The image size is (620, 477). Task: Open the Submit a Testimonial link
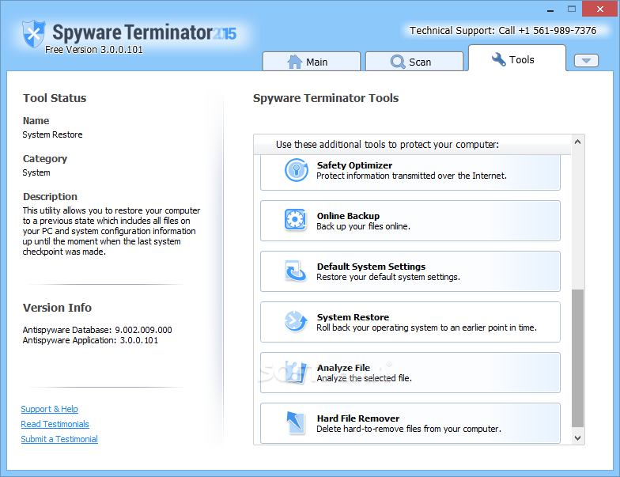[x=59, y=439]
